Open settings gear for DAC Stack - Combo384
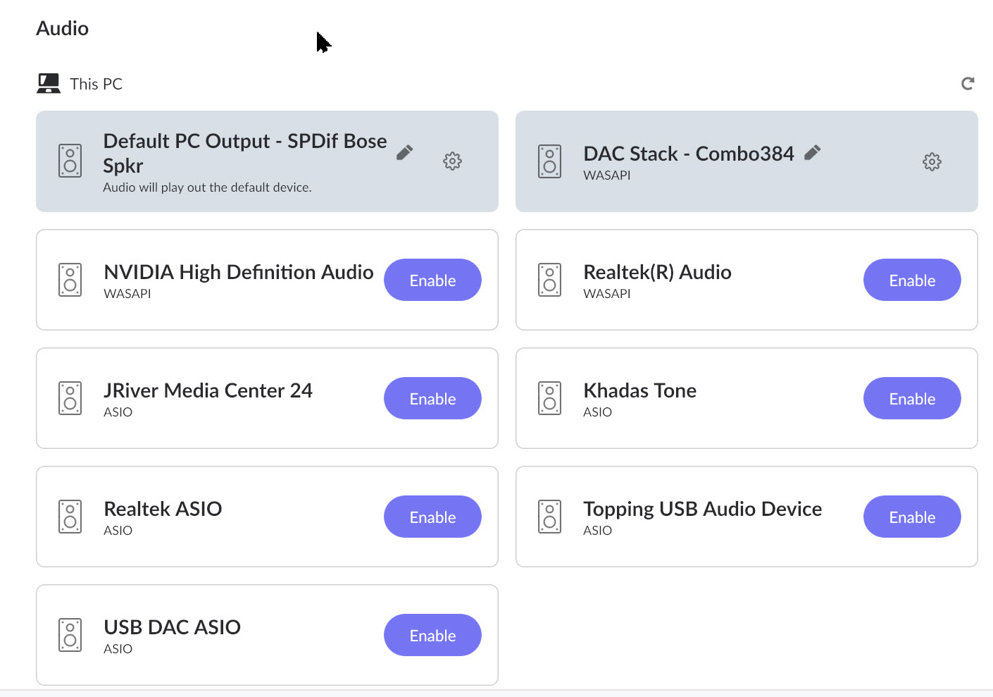The height and width of the screenshot is (697, 993). click(x=932, y=161)
